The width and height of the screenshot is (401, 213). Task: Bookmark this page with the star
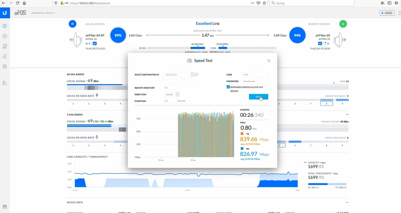[264, 3]
